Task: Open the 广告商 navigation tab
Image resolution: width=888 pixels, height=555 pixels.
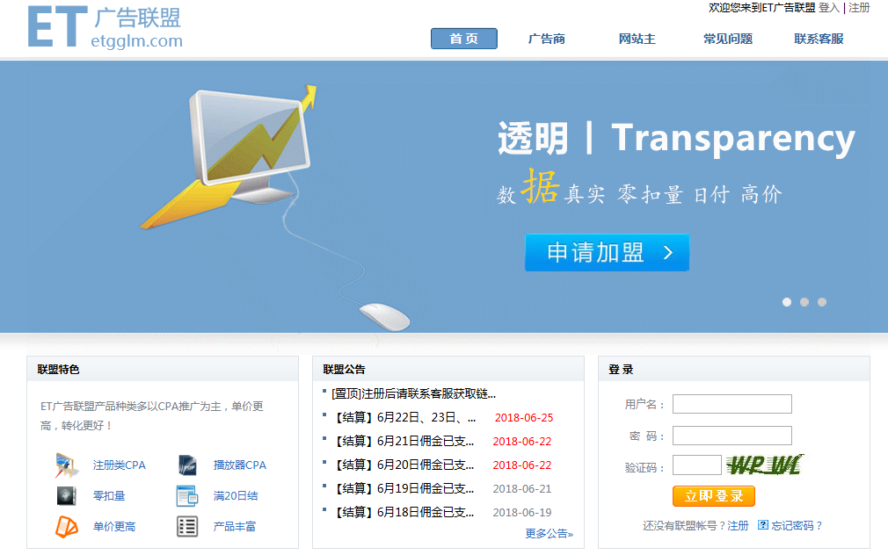Action: point(547,39)
